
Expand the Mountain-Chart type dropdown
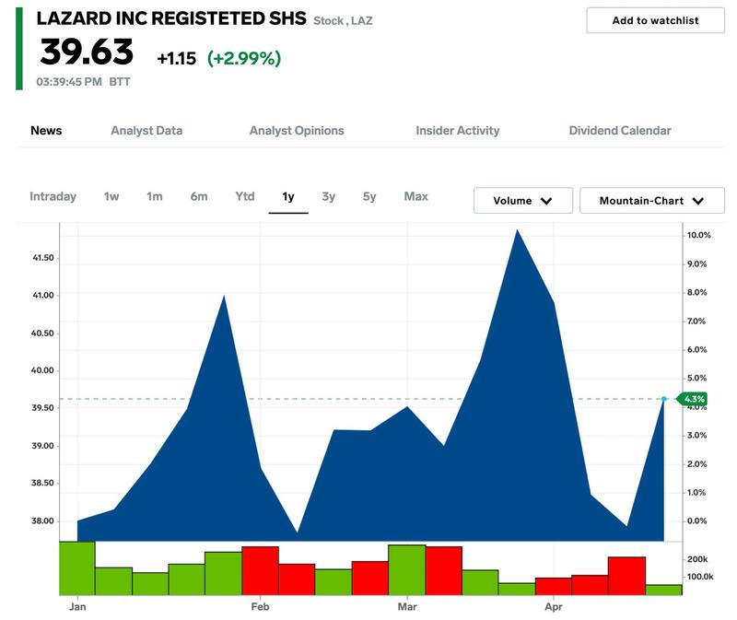click(652, 201)
